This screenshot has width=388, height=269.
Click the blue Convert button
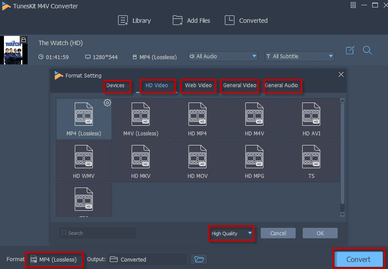[359, 259]
